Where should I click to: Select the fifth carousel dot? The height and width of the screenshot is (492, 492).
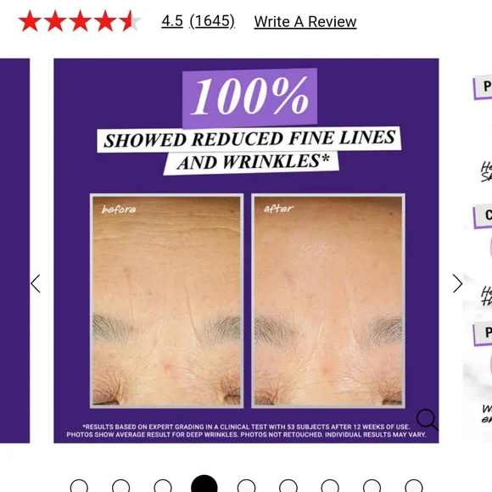pyautogui.click(x=246, y=486)
